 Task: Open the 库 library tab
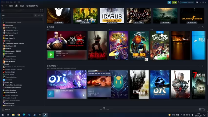click(x=16, y=6)
